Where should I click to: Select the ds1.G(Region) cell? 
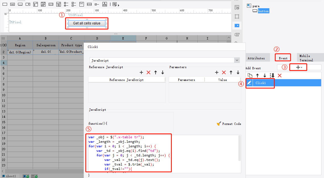(20, 52)
